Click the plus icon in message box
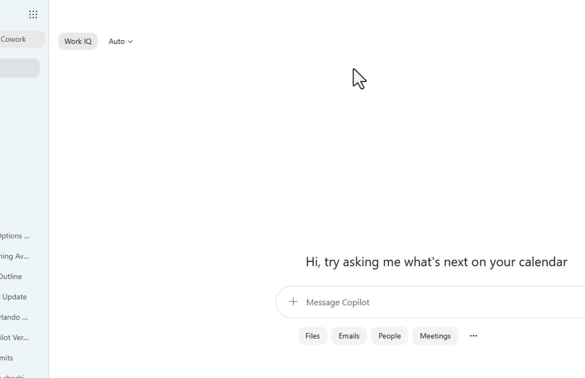The height and width of the screenshot is (378, 585). coord(293,302)
